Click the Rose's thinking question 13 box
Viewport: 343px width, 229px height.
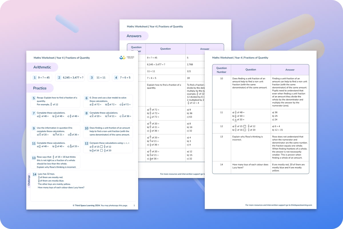tap(55, 162)
